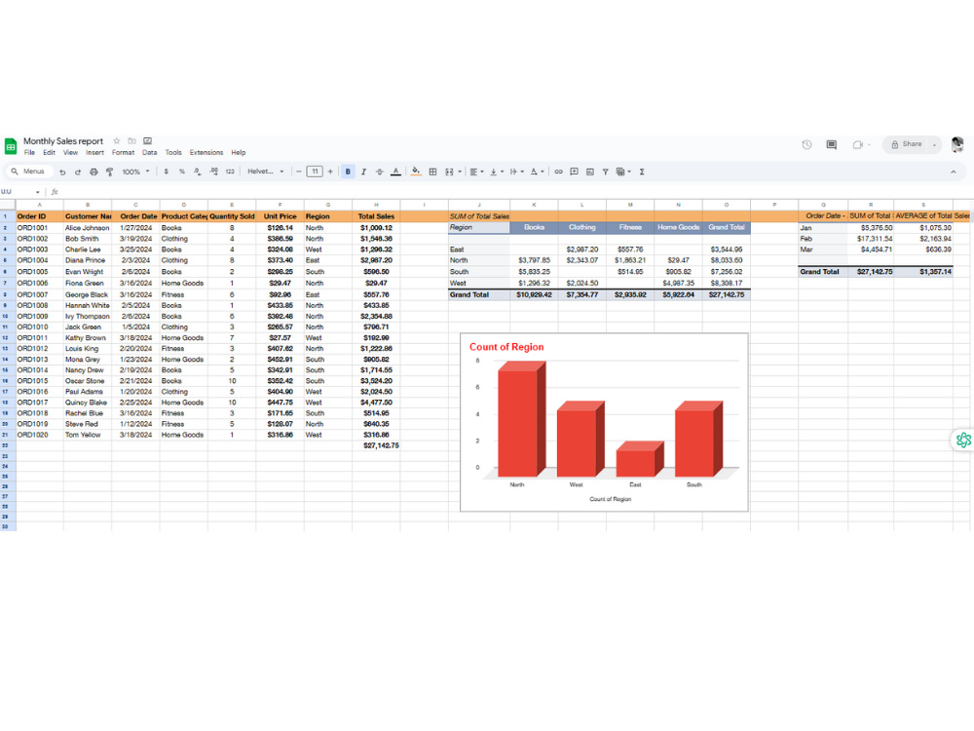Open the borders menu
974x731 pixels.
tap(433, 172)
